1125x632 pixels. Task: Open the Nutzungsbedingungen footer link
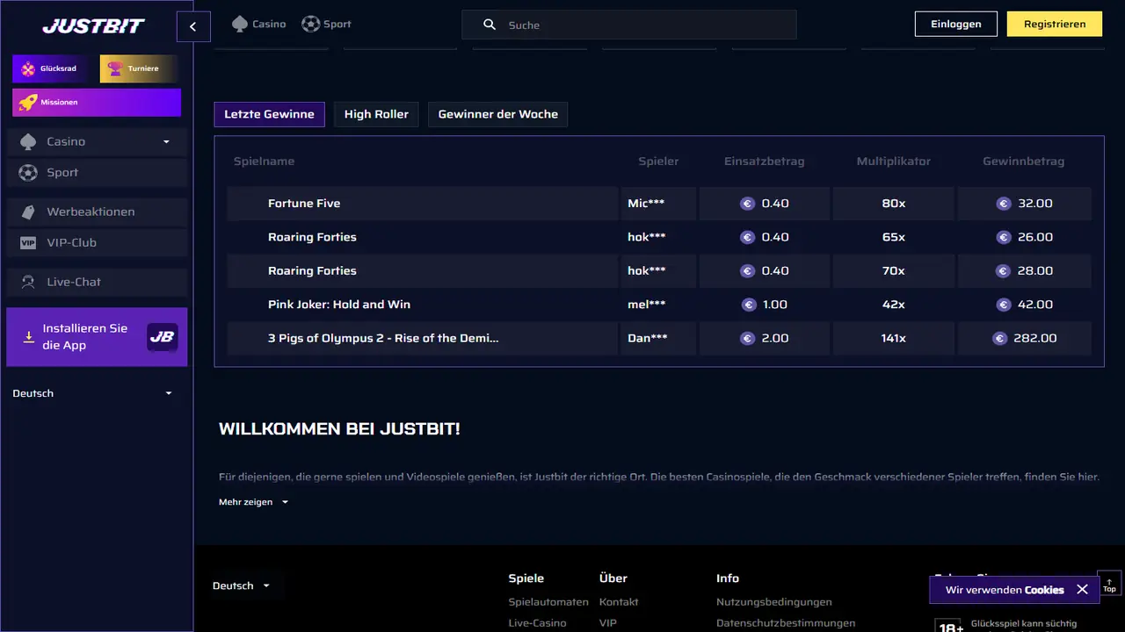[774, 602]
